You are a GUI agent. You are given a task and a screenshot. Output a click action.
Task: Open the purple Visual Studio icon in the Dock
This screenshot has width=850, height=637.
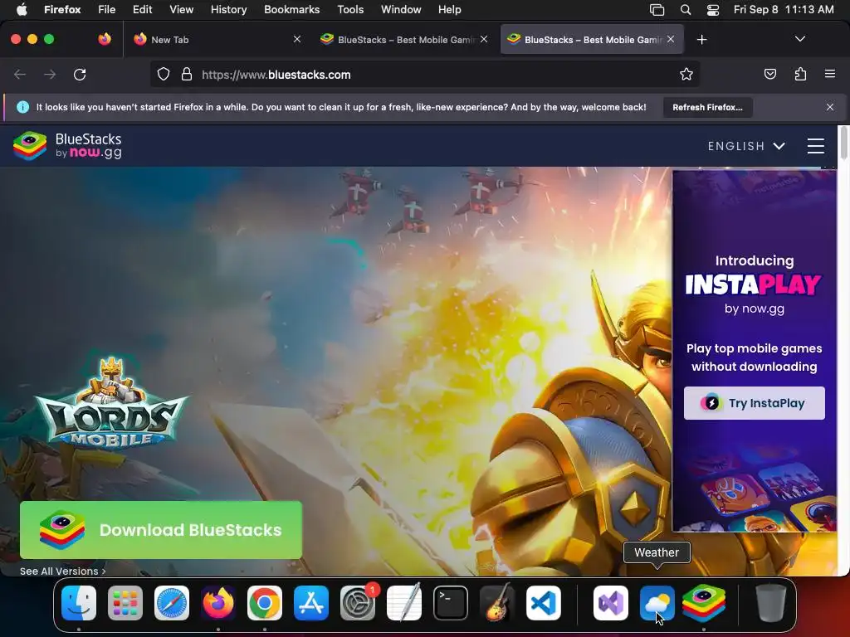pyautogui.click(x=611, y=603)
